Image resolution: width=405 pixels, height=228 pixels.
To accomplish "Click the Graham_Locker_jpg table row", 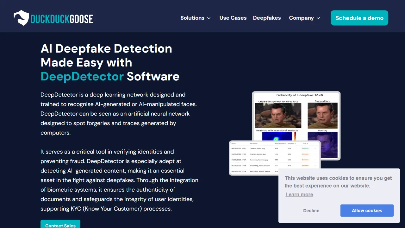I will pyautogui.click(x=274, y=154).
